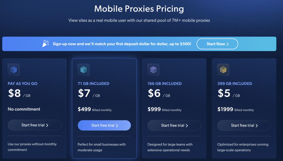Click the teal cube icon on 71 GB plan

point(83,70)
